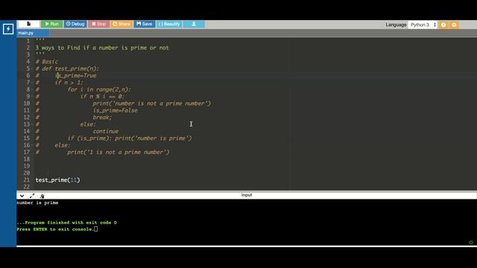The width and height of the screenshot is (477, 268).
Task: Select the 'input' label on the console bar
Action: [247, 195]
